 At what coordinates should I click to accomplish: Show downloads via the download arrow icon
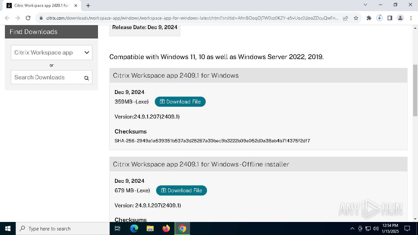[379, 18]
